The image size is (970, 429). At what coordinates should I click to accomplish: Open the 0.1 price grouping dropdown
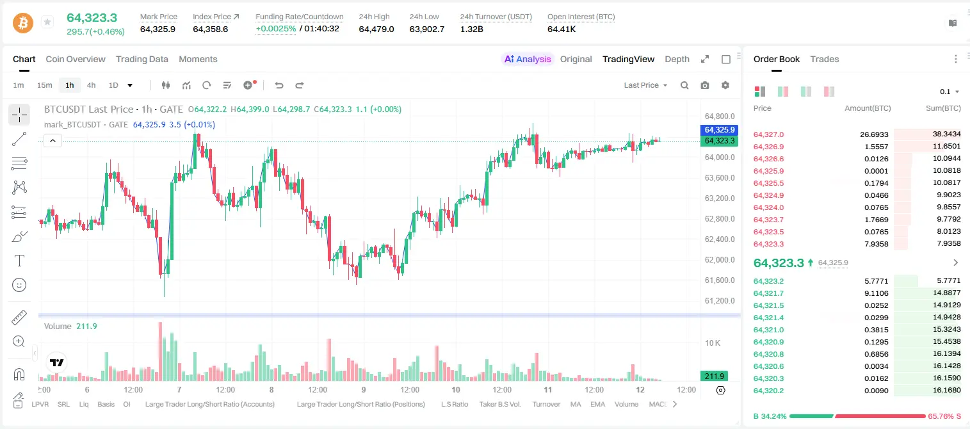[x=950, y=92]
